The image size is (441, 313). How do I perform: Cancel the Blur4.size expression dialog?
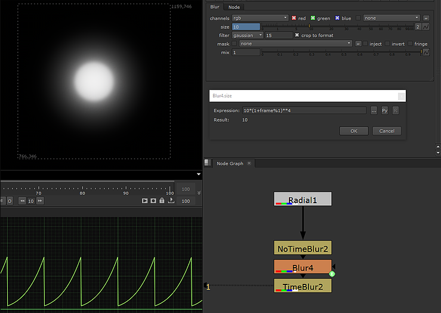pyautogui.click(x=387, y=131)
